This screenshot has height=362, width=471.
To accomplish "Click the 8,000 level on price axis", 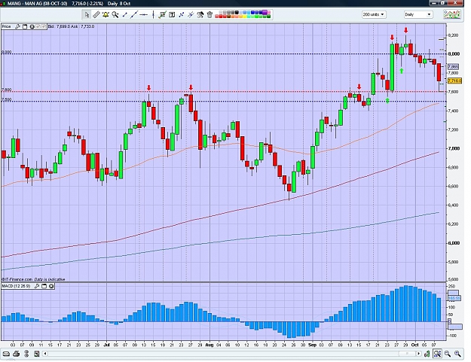I will tap(454, 54).
